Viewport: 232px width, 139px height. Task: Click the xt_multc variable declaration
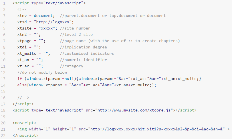(x=26, y=53)
